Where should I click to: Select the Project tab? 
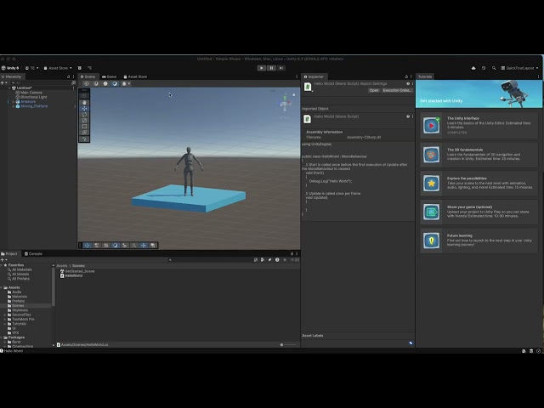(9, 253)
